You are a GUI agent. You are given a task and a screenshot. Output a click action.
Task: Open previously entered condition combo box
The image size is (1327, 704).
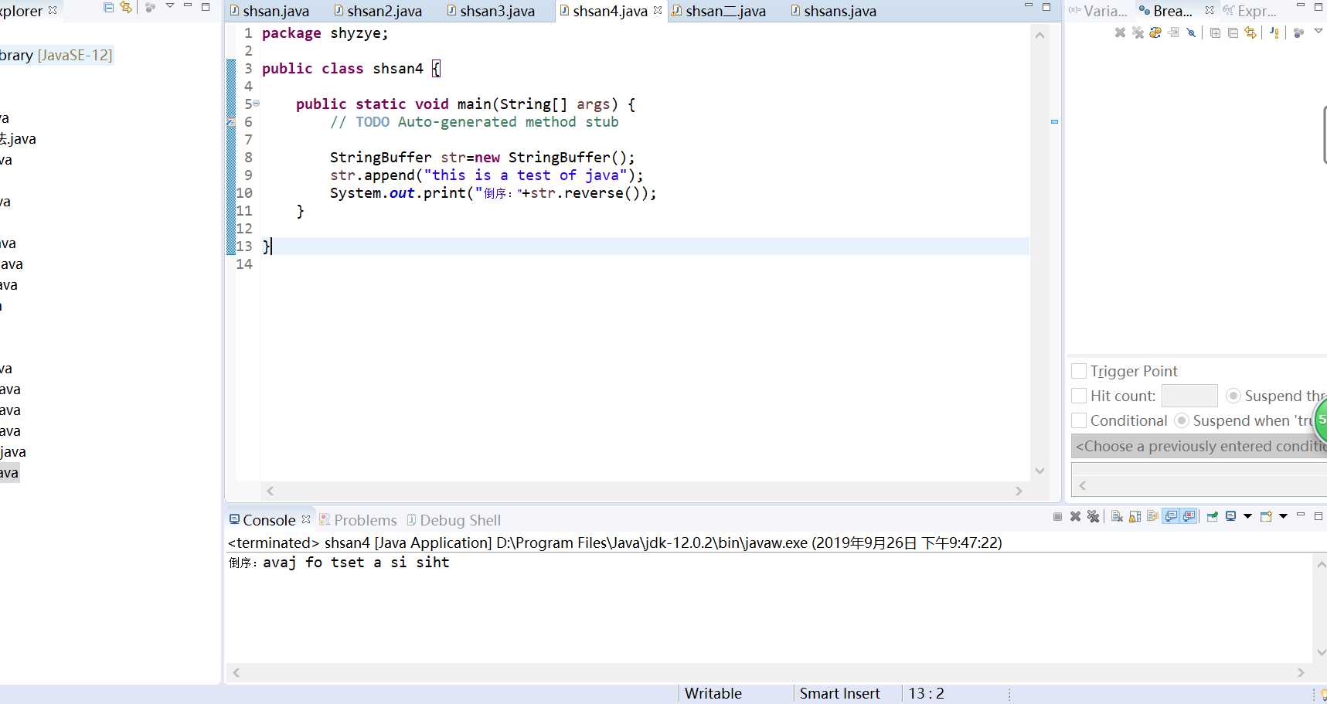(x=1199, y=446)
